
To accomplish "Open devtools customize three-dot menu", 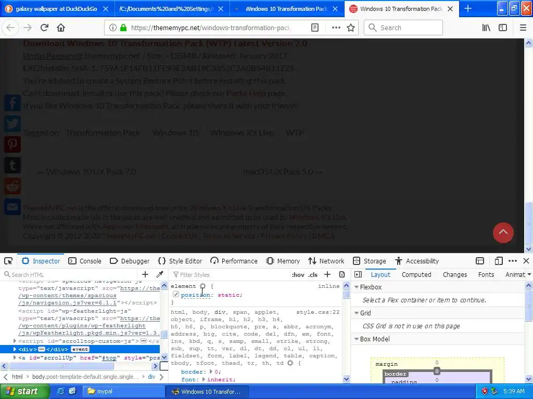I will coord(513,261).
